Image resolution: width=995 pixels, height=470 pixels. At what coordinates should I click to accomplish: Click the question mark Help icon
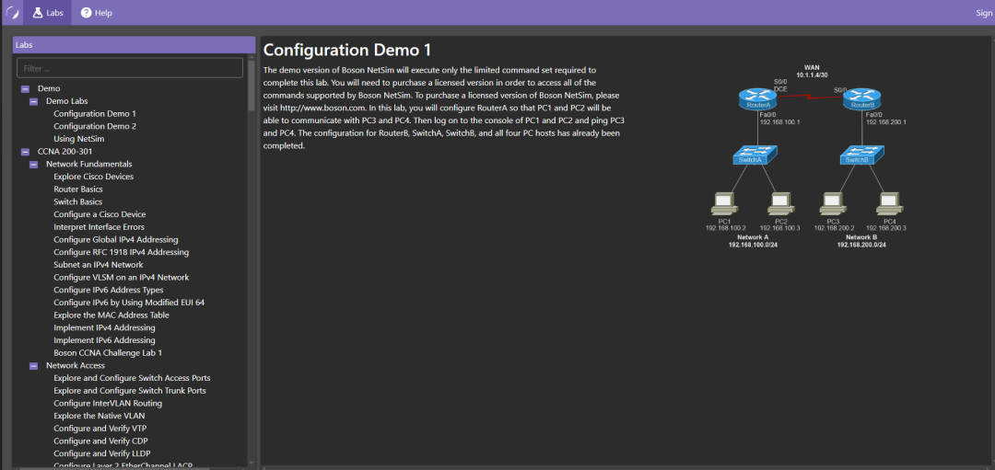pyautogui.click(x=86, y=13)
